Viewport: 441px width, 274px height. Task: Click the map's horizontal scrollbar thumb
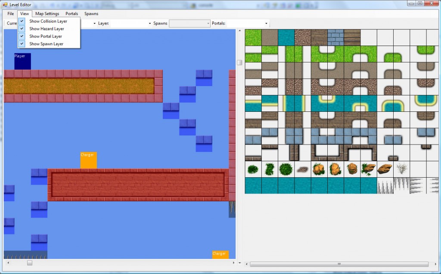(x=30, y=263)
